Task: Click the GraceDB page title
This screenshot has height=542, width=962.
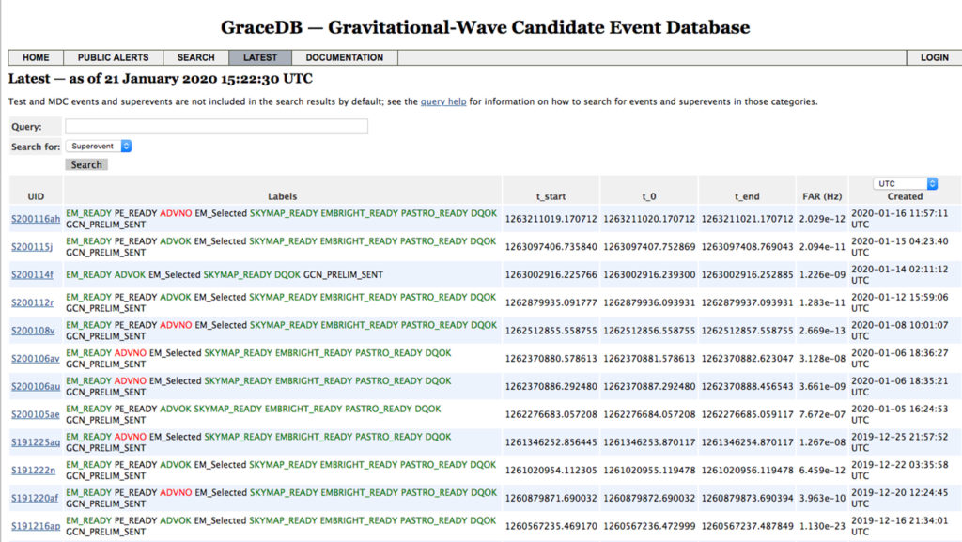Action: (486, 27)
